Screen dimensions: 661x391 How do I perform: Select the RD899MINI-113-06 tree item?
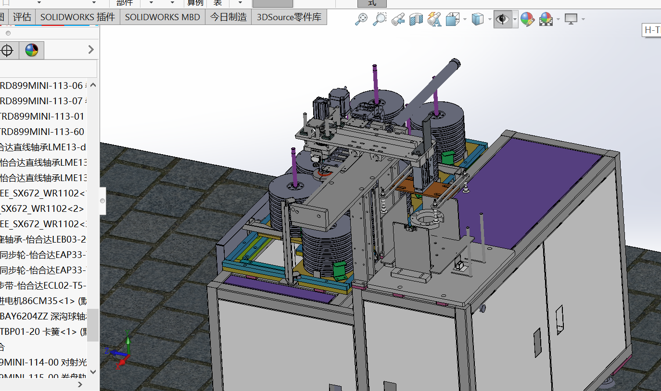pos(43,86)
